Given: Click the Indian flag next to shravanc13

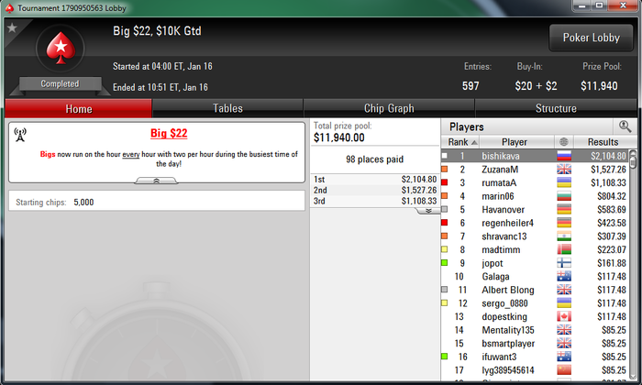Looking at the screenshot, I should [564, 236].
